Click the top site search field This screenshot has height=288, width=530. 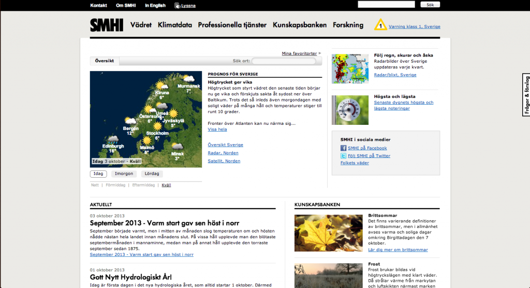pyautogui.click(x=386, y=4)
